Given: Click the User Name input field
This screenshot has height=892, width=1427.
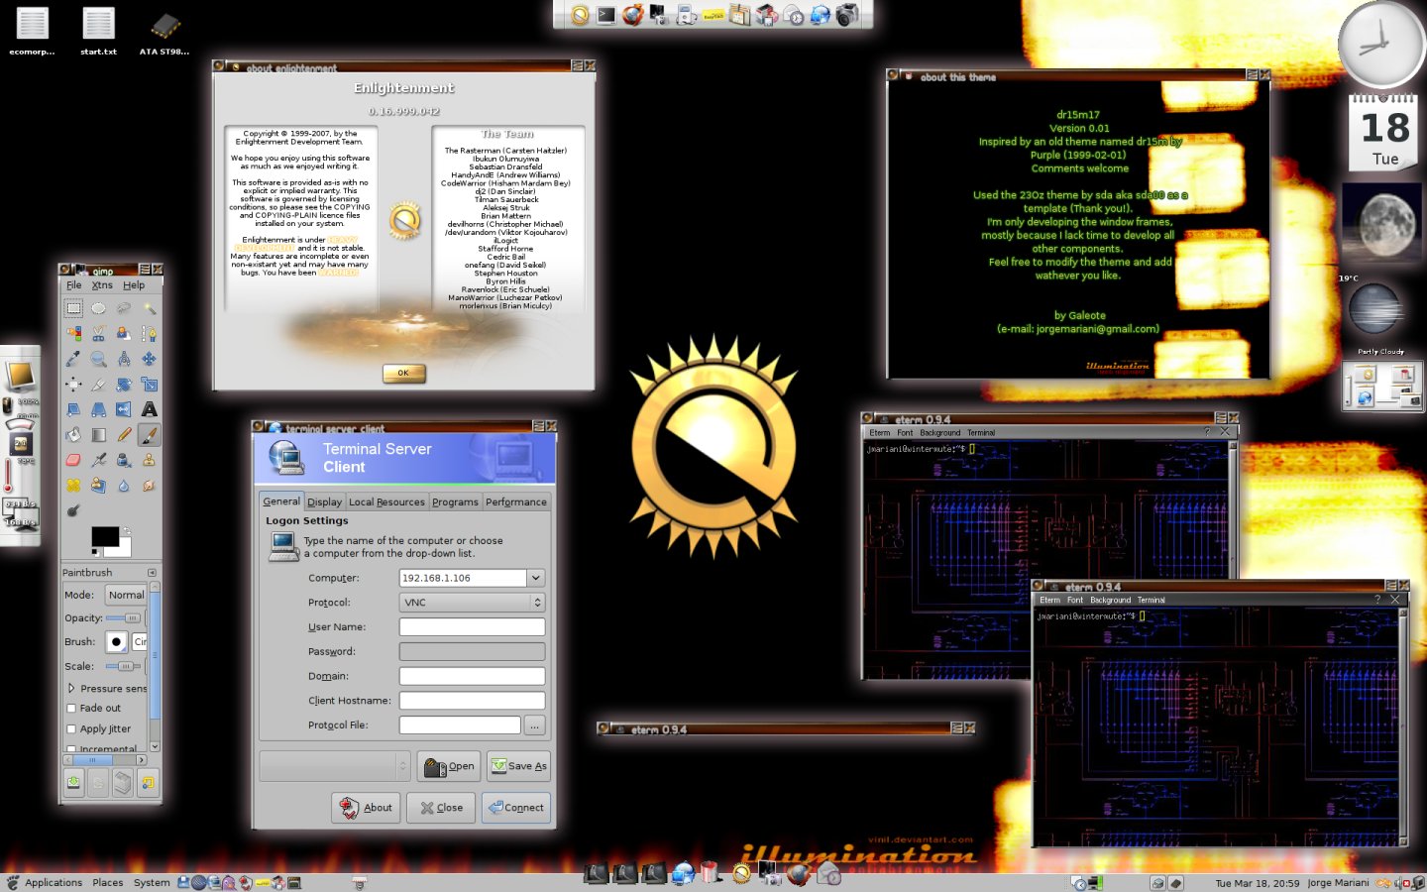Looking at the screenshot, I should click(472, 627).
